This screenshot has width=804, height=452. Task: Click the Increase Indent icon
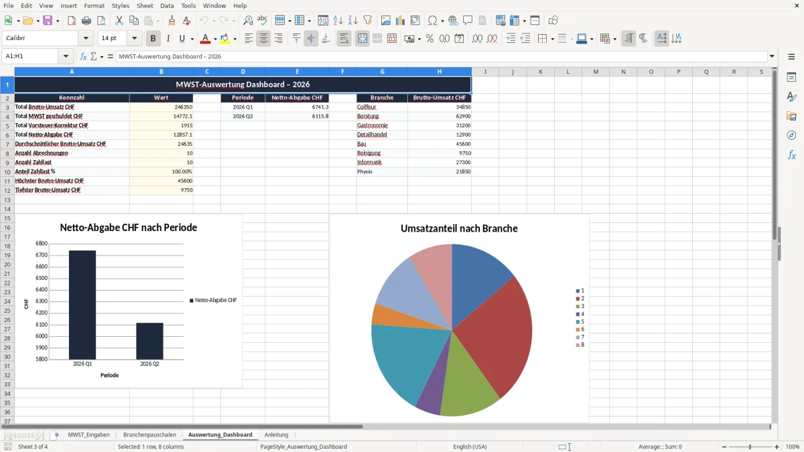[511, 39]
